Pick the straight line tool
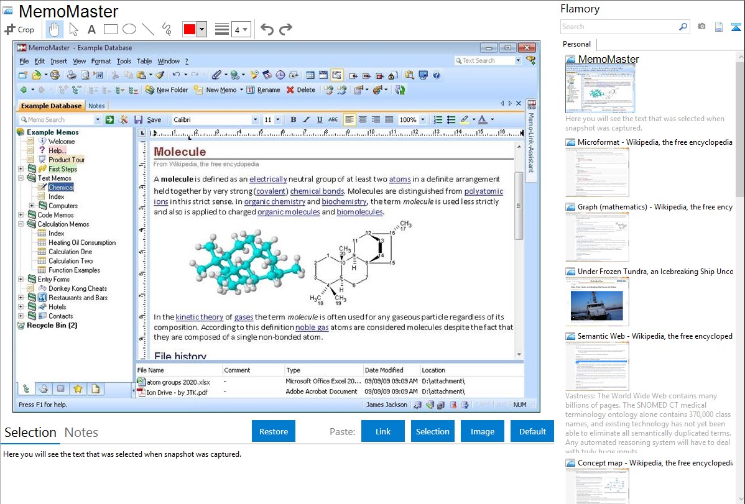Screen dimensions: 745x504 148,29
